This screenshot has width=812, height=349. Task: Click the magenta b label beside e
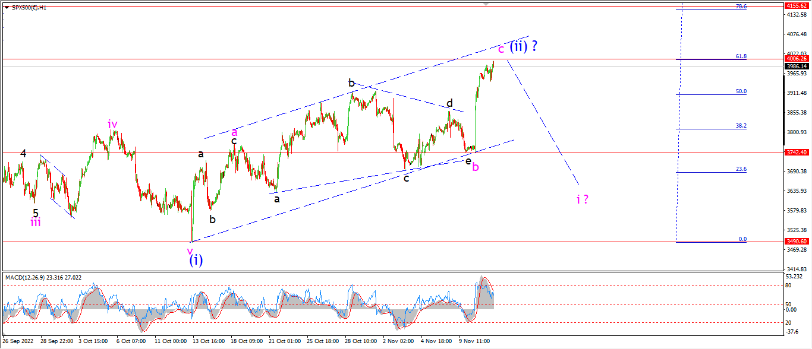point(476,167)
